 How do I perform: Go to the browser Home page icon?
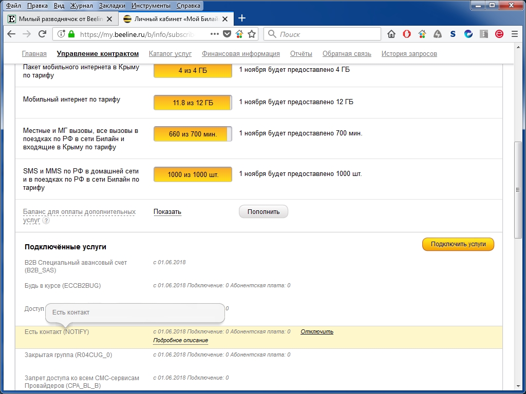click(391, 34)
